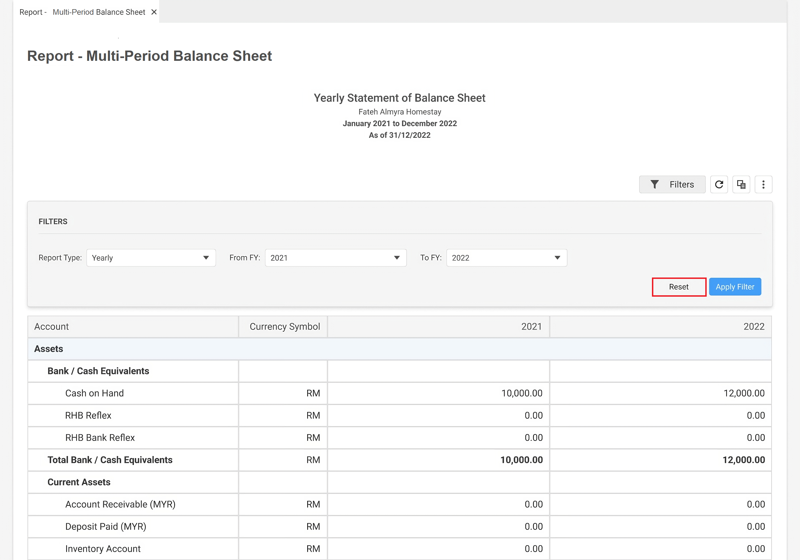The image size is (800, 560).
Task: Click the Currency Symbol column header
Action: pos(283,326)
